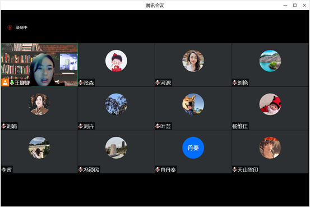Close the 腾讯会议 window
This screenshot has height=207, width=310.
pos(304,6)
